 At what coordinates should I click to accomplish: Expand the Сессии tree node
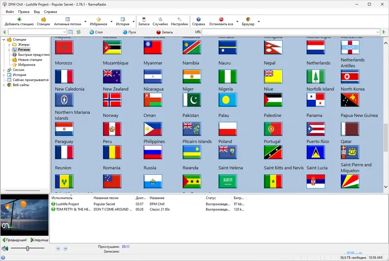4,70
